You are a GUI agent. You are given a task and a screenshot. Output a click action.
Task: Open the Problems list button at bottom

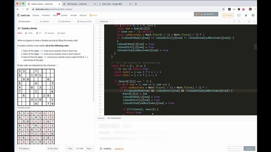click(24, 149)
